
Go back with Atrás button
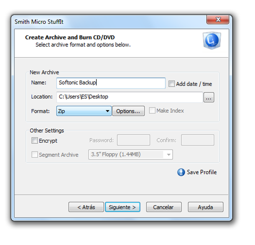click(x=86, y=207)
